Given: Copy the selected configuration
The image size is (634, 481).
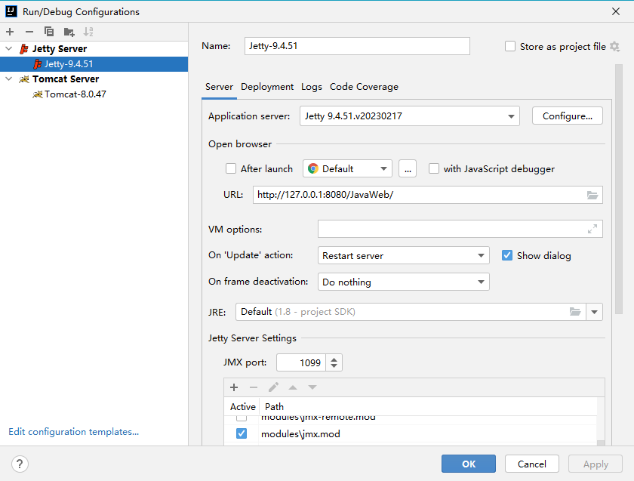Looking at the screenshot, I should coord(49,32).
